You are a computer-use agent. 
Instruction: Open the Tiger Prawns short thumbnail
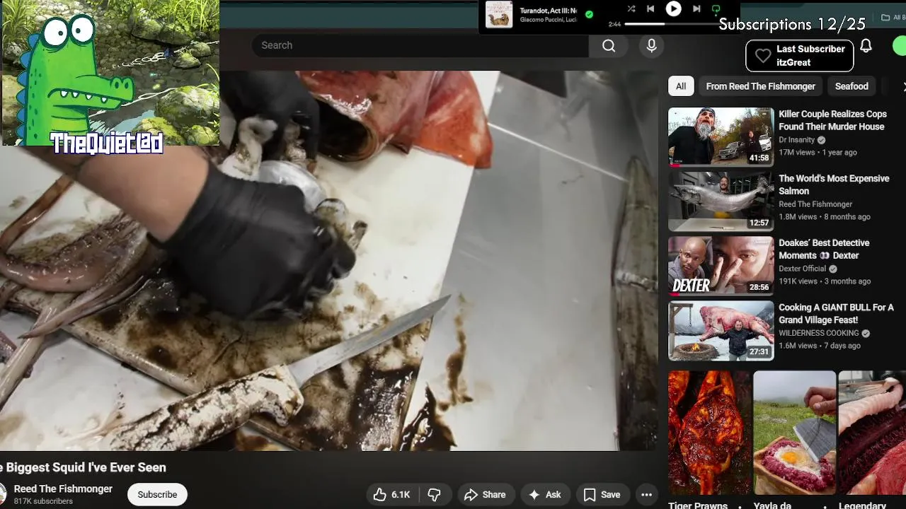pyautogui.click(x=710, y=433)
